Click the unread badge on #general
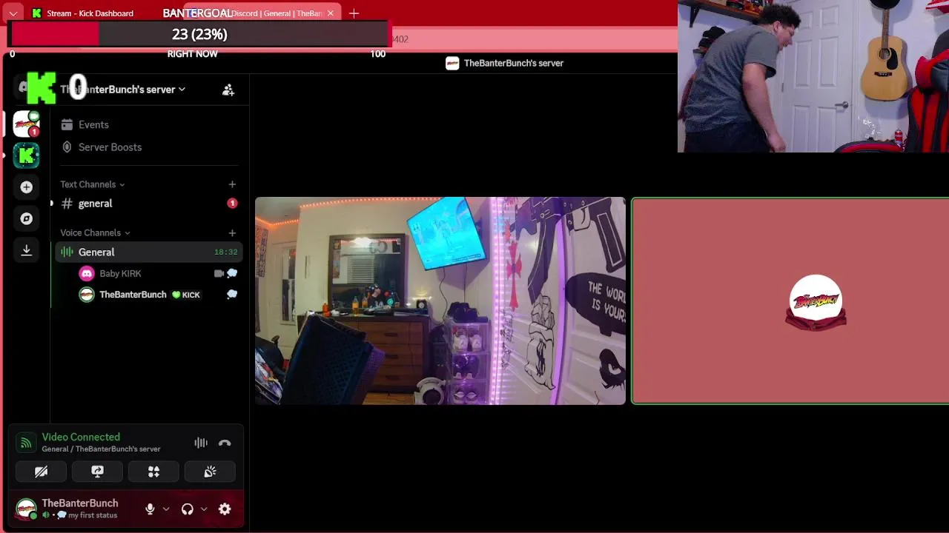This screenshot has height=533, width=949. coord(232,203)
